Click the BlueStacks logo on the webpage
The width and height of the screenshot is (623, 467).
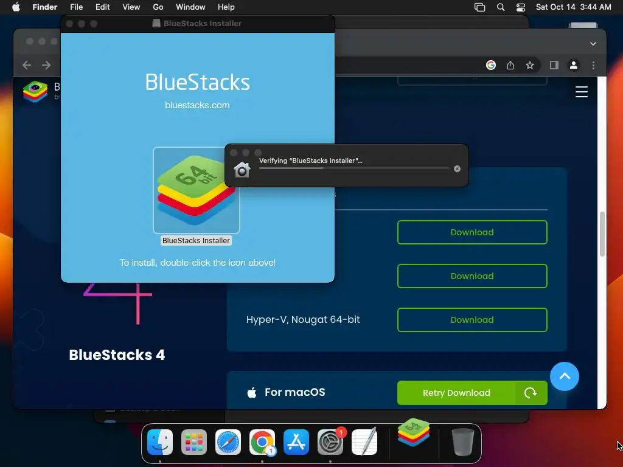click(x=35, y=91)
